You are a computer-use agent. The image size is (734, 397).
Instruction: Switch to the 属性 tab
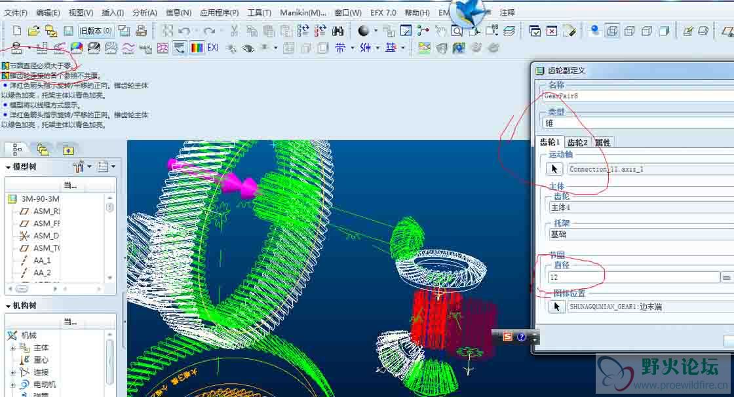click(x=602, y=142)
